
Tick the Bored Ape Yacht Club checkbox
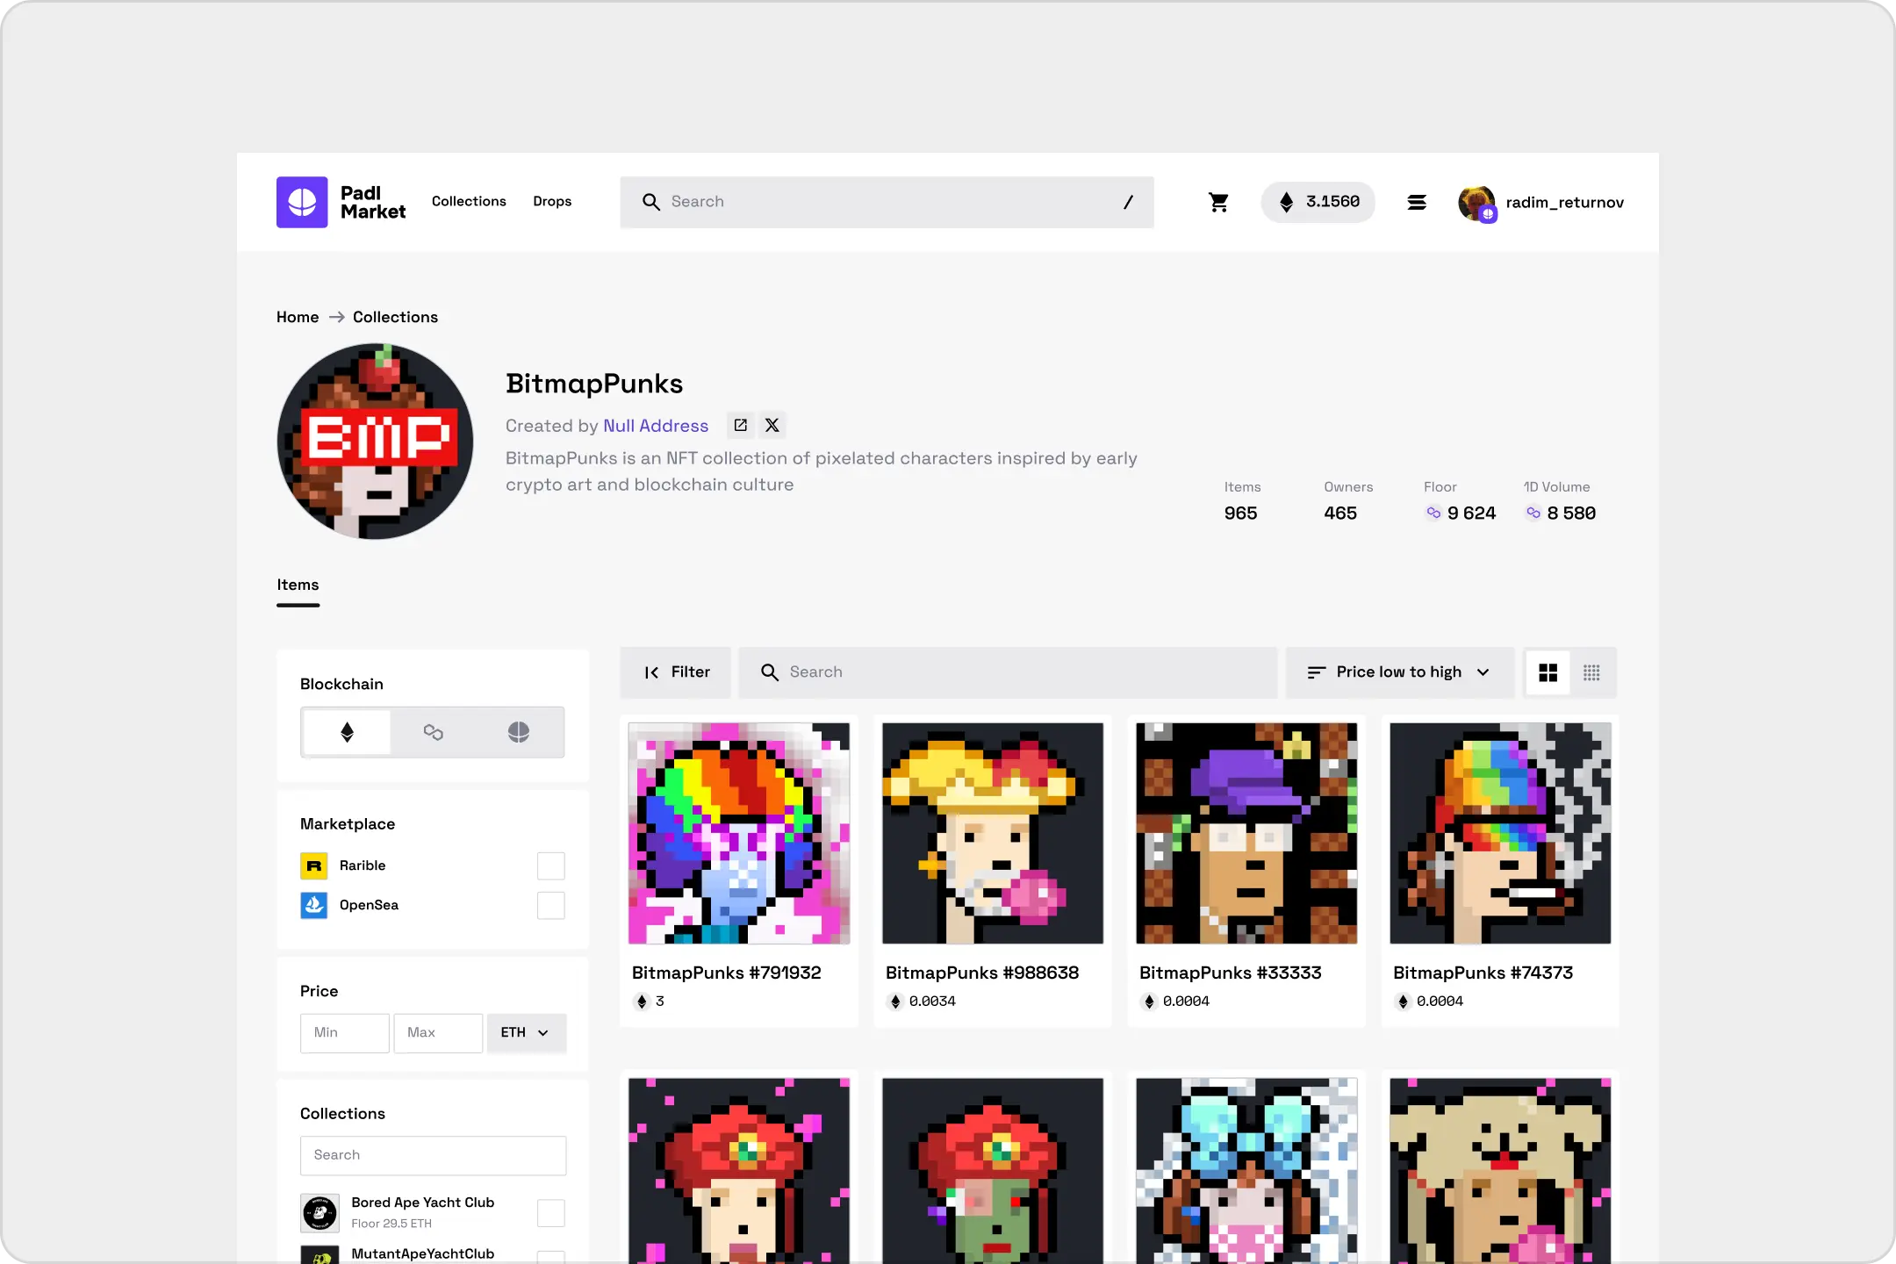click(550, 1213)
